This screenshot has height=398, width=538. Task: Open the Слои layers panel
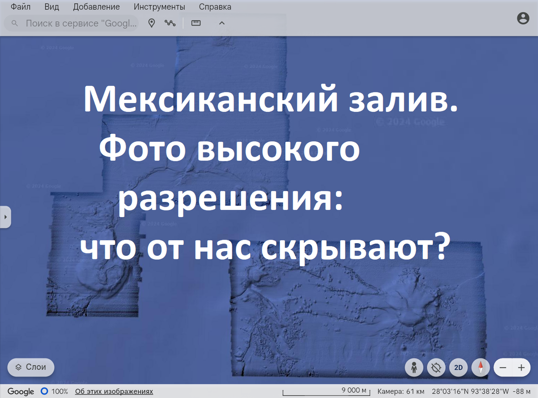click(30, 367)
